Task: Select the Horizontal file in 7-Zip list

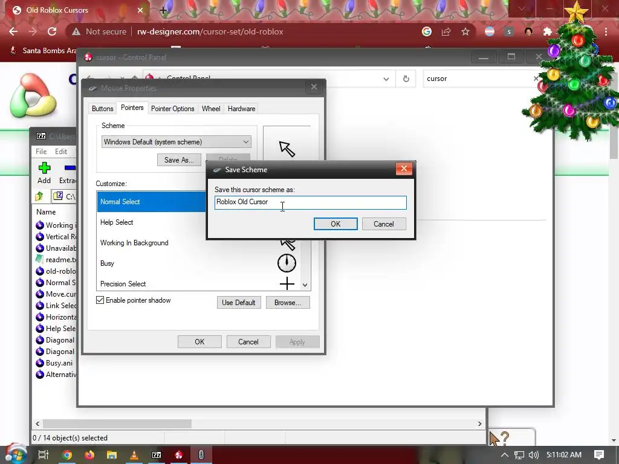Action: [x=56, y=317]
